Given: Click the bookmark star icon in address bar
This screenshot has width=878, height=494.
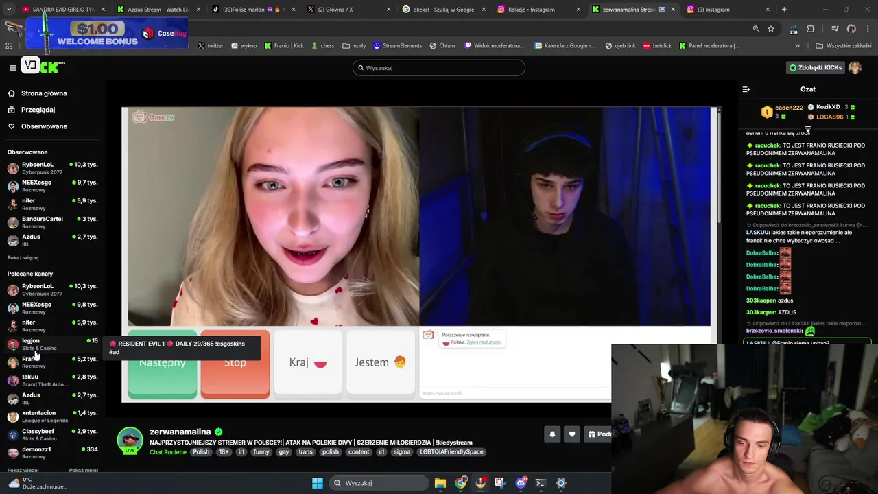Looking at the screenshot, I should (x=771, y=29).
